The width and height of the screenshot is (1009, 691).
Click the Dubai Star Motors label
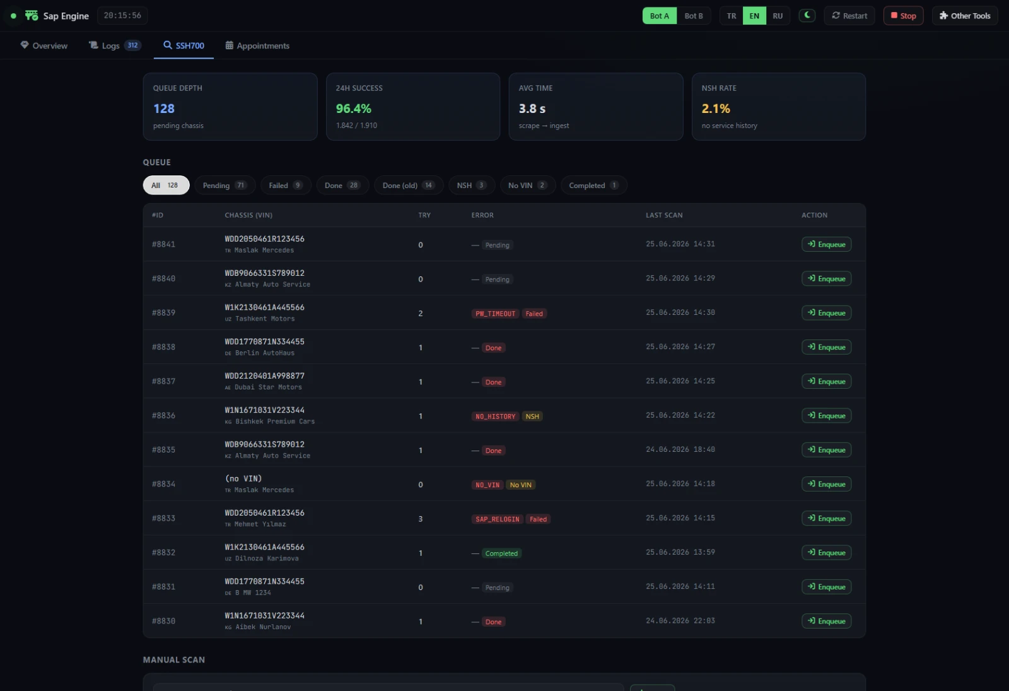[x=268, y=387]
